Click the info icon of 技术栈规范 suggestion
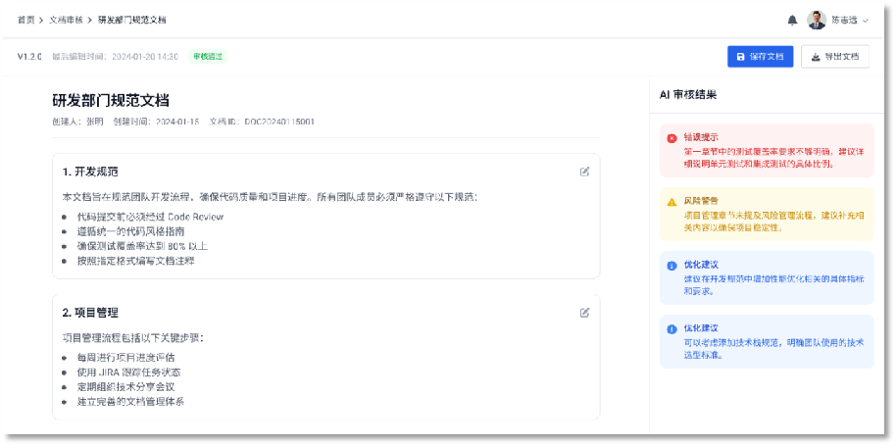 coord(672,329)
